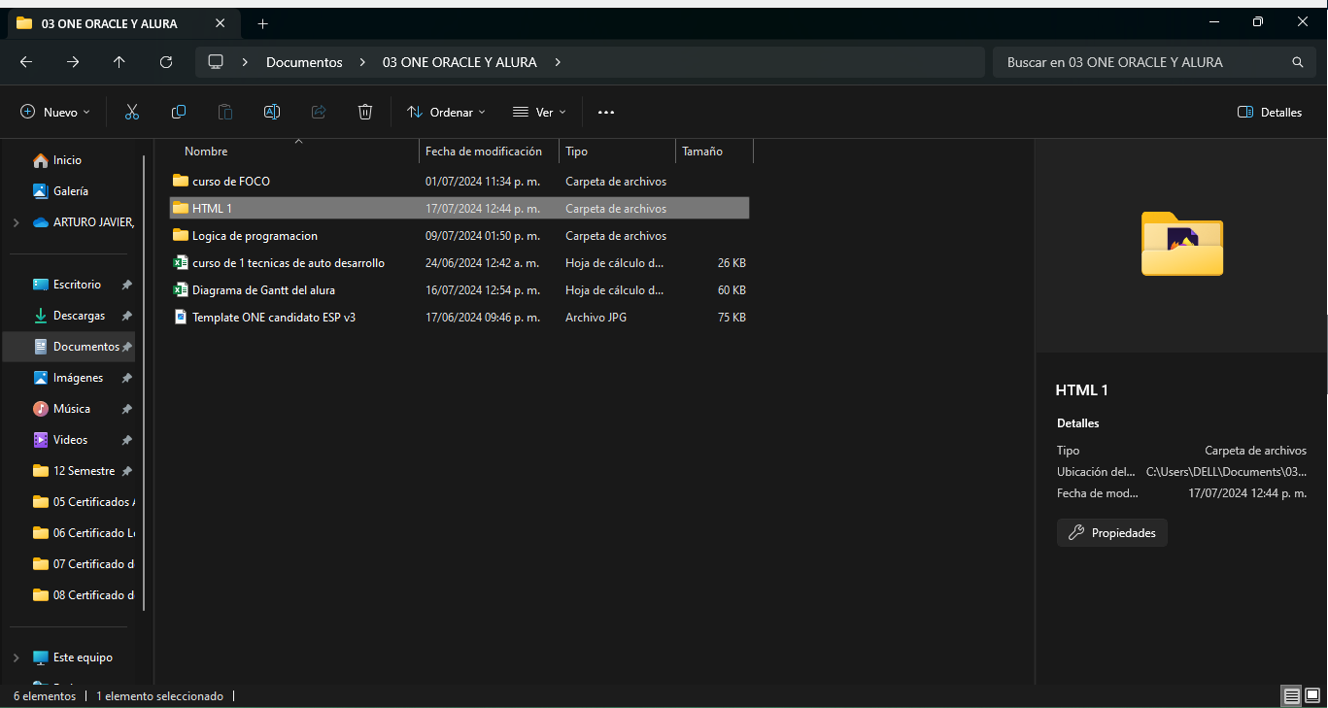Viewport: 1328px width, 708px height.
Task: Add a new tab with plus button
Action: pos(262,23)
